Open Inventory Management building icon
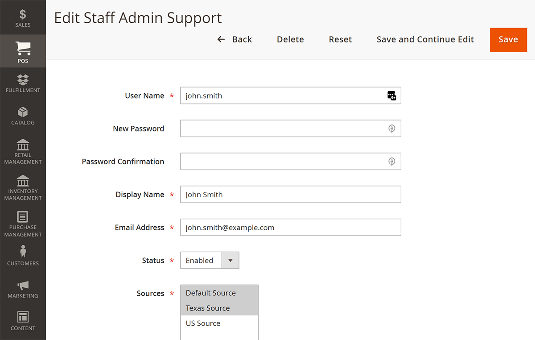This screenshot has width=535, height=340. pos(23,181)
